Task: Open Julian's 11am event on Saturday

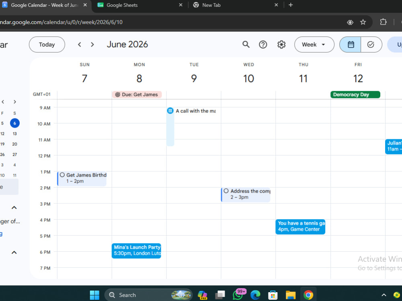Action: click(x=394, y=146)
